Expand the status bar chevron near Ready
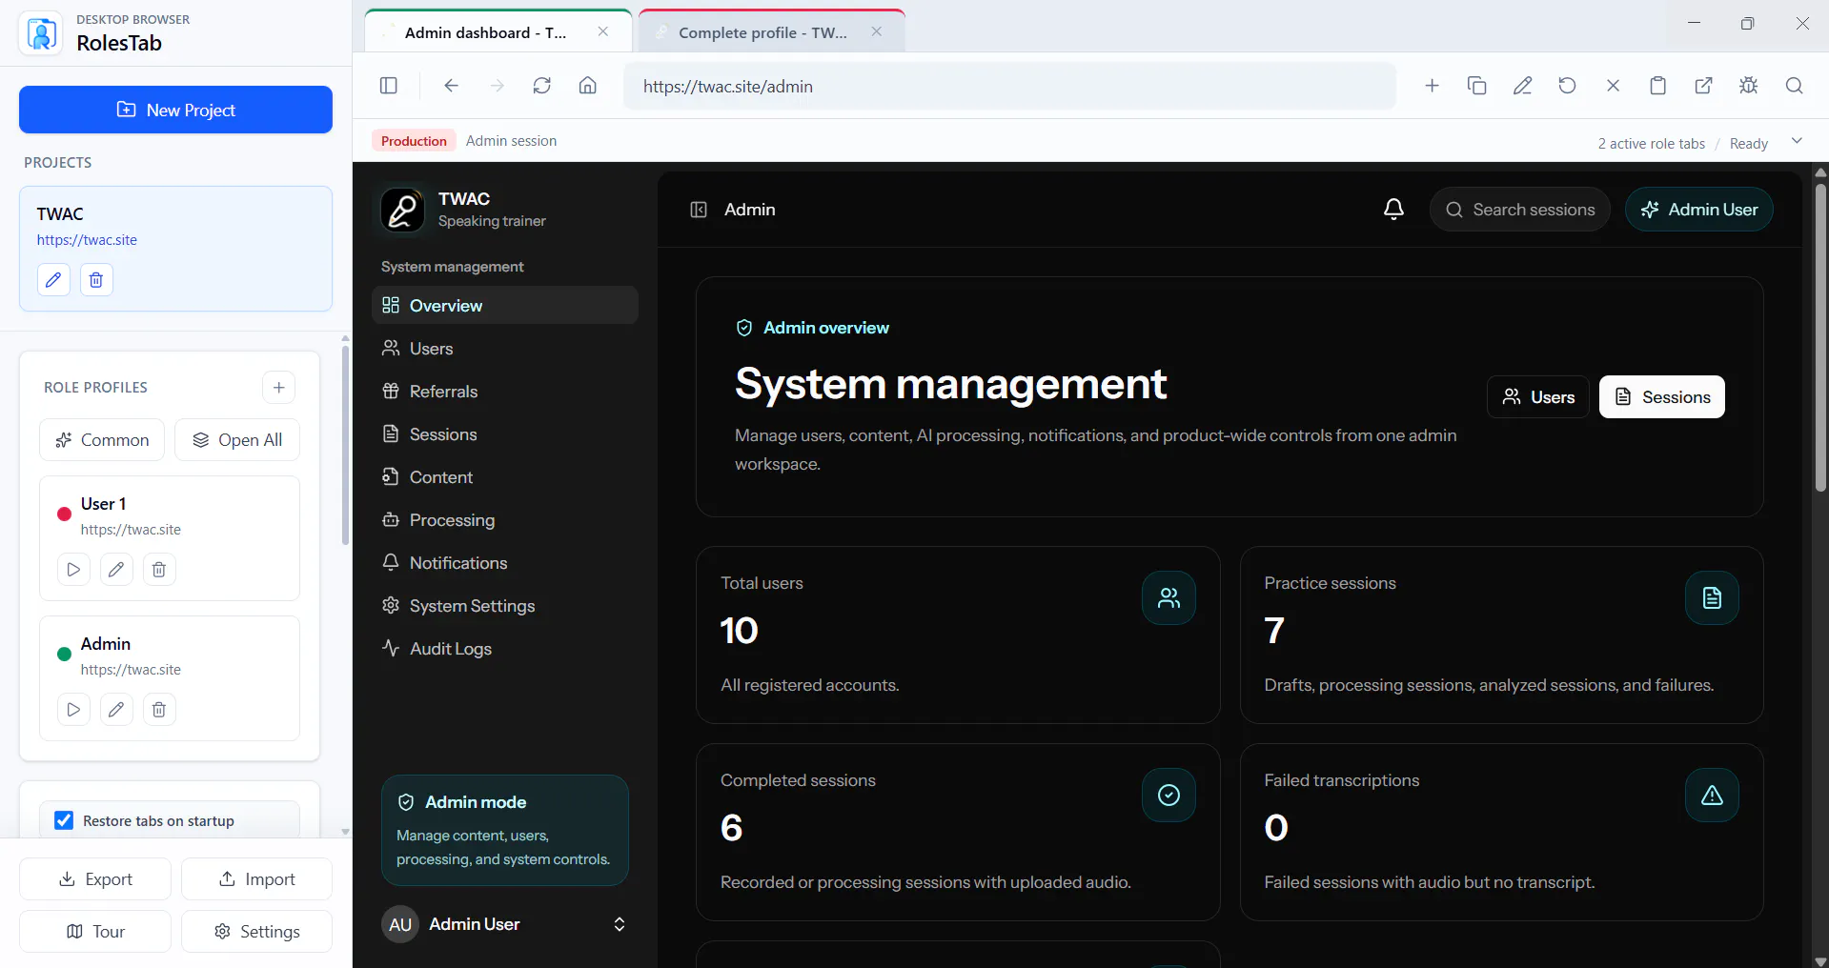Screen dimensions: 1829x968 point(1797,141)
